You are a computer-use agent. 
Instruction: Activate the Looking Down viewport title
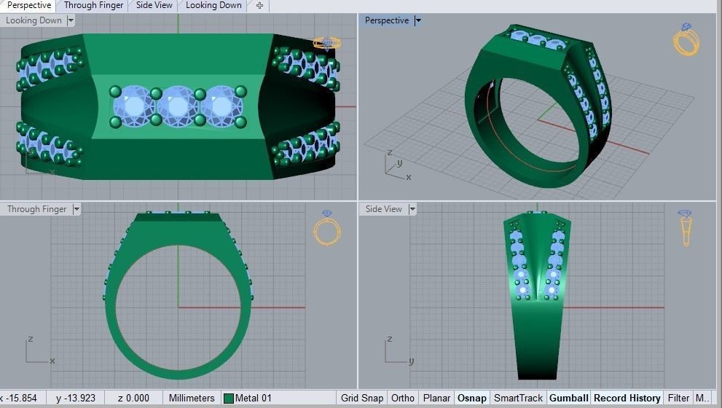coord(34,20)
